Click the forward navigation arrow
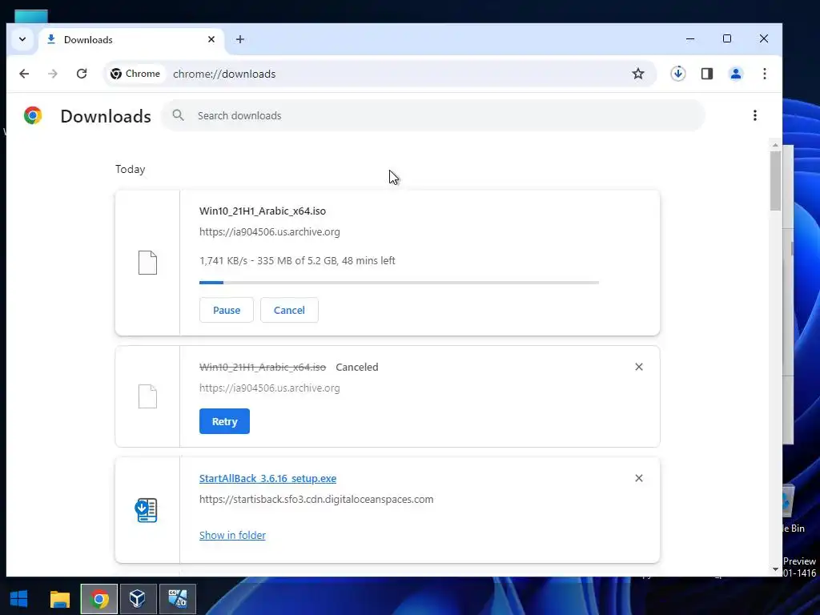Viewport: 820px width, 615px height. pyautogui.click(x=52, y=74)
